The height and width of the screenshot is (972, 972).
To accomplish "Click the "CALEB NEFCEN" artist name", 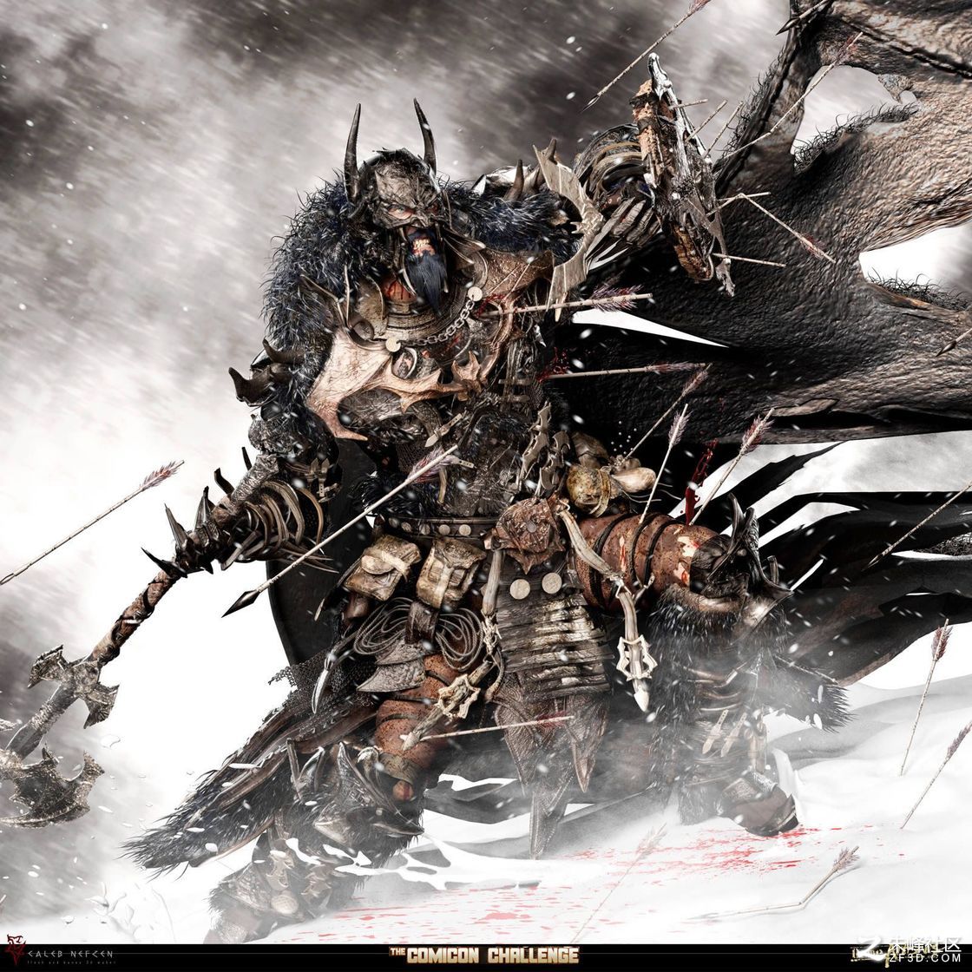I will coord(71,954).
